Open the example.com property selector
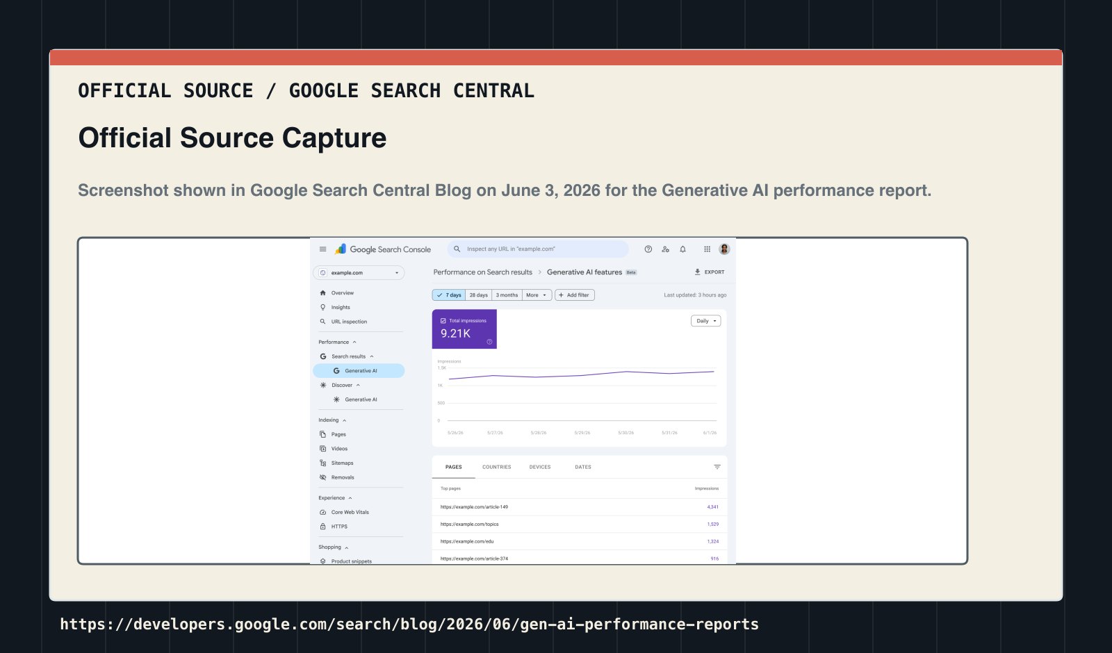 pyautogui.click(x=359, y=273)
